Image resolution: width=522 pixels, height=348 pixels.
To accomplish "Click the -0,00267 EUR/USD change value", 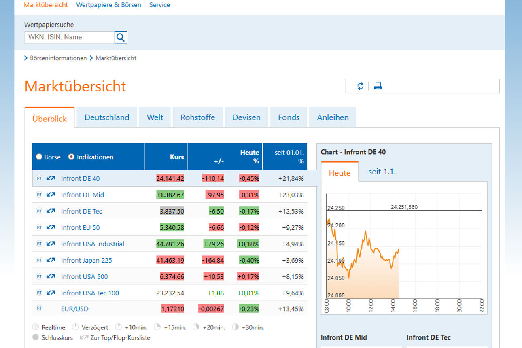I will pos(211,309).
